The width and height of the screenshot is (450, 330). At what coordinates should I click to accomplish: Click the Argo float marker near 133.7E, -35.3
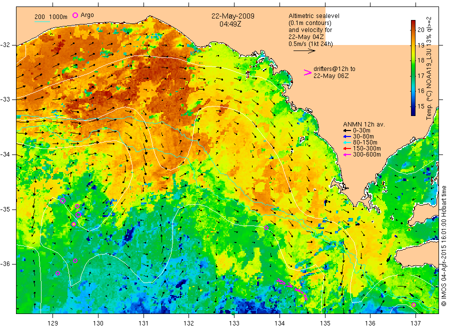coord(266,228)
